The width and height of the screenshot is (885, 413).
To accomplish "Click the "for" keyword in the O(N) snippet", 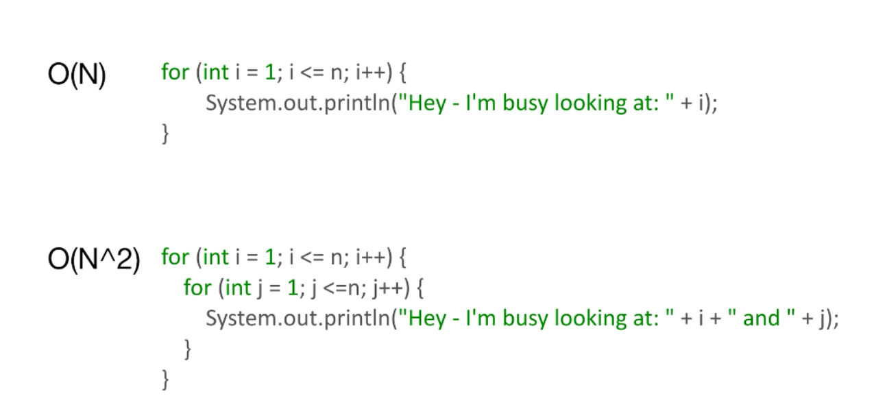I will (x=175, y=71).
